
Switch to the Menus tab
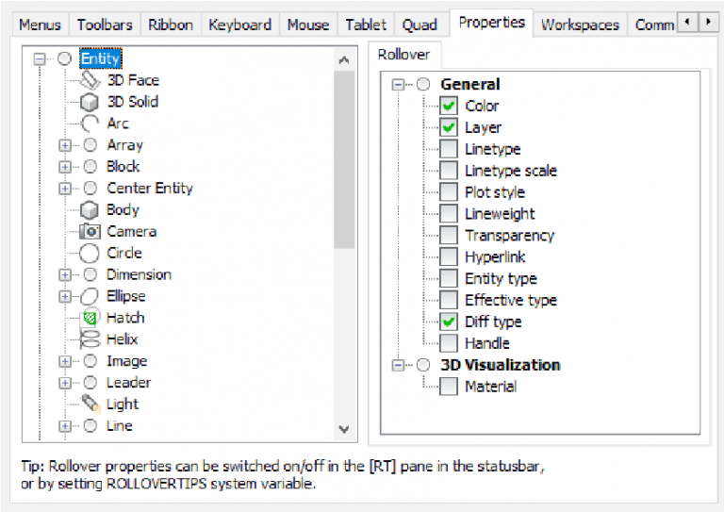pos(40,25)
